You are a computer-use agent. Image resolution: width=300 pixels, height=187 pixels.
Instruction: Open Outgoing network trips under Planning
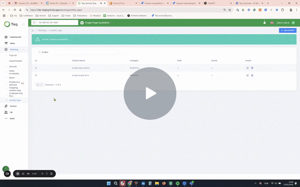tap(15, 89)
